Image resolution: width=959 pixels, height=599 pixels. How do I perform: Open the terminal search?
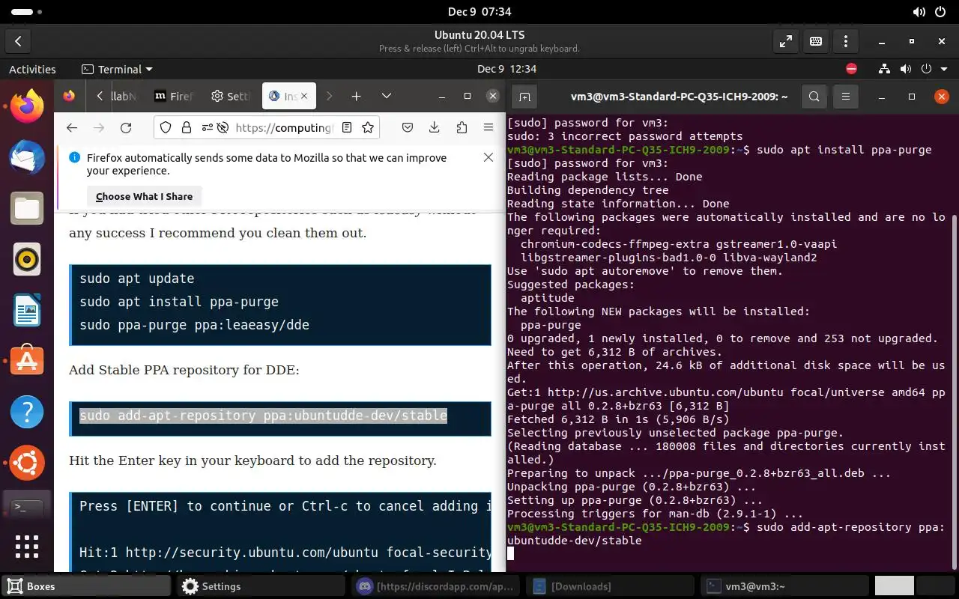(814, 96)
